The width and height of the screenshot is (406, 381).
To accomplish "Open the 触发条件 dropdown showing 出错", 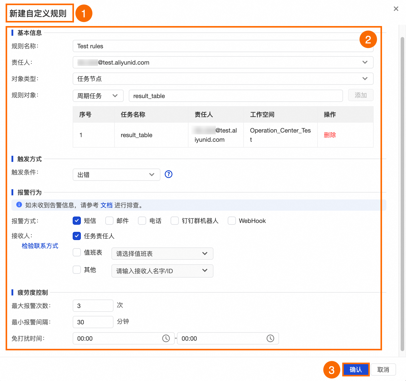I will 117,175.
